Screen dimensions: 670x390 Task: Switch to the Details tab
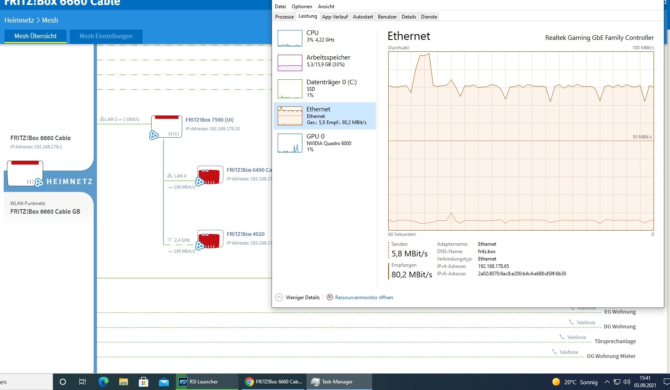[x=409, y=17]
